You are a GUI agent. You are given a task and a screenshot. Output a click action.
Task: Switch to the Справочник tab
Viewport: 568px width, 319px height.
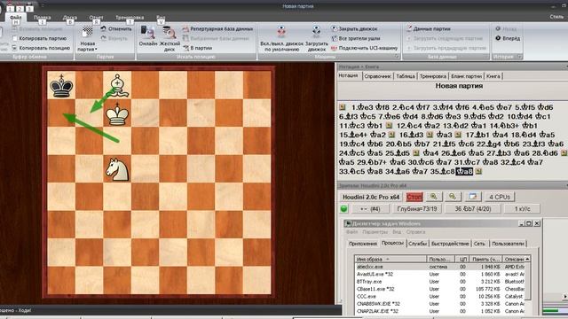coord(377,76)
